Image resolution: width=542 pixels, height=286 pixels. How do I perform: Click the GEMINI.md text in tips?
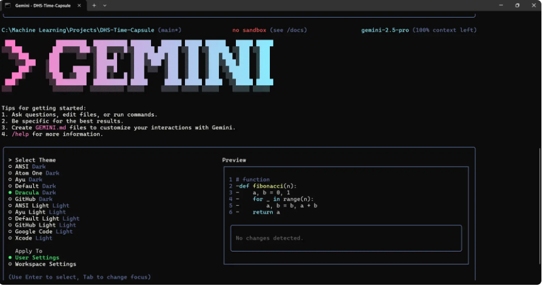[50, 128]
